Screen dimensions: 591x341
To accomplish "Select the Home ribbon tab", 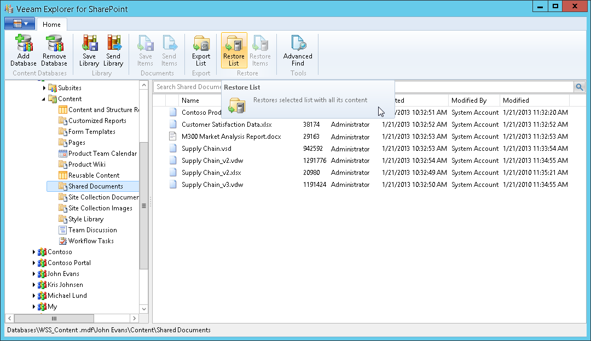I will (x=51, y=25).
